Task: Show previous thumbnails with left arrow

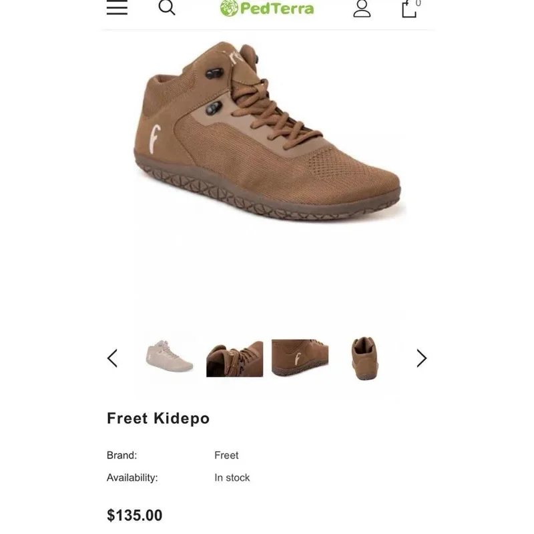Action: click(x=112, y=358)
